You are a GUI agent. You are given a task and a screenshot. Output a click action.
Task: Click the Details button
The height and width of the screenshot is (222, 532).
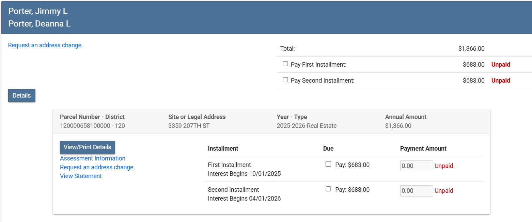pyautogui.click(x=22, y=96)
